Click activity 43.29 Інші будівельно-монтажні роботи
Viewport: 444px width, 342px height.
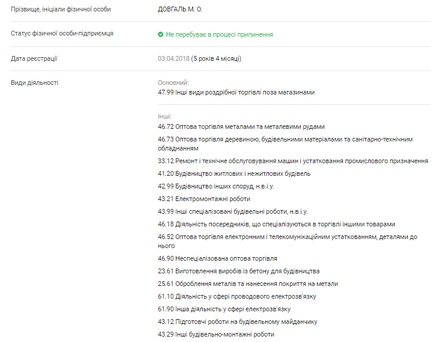215,334
